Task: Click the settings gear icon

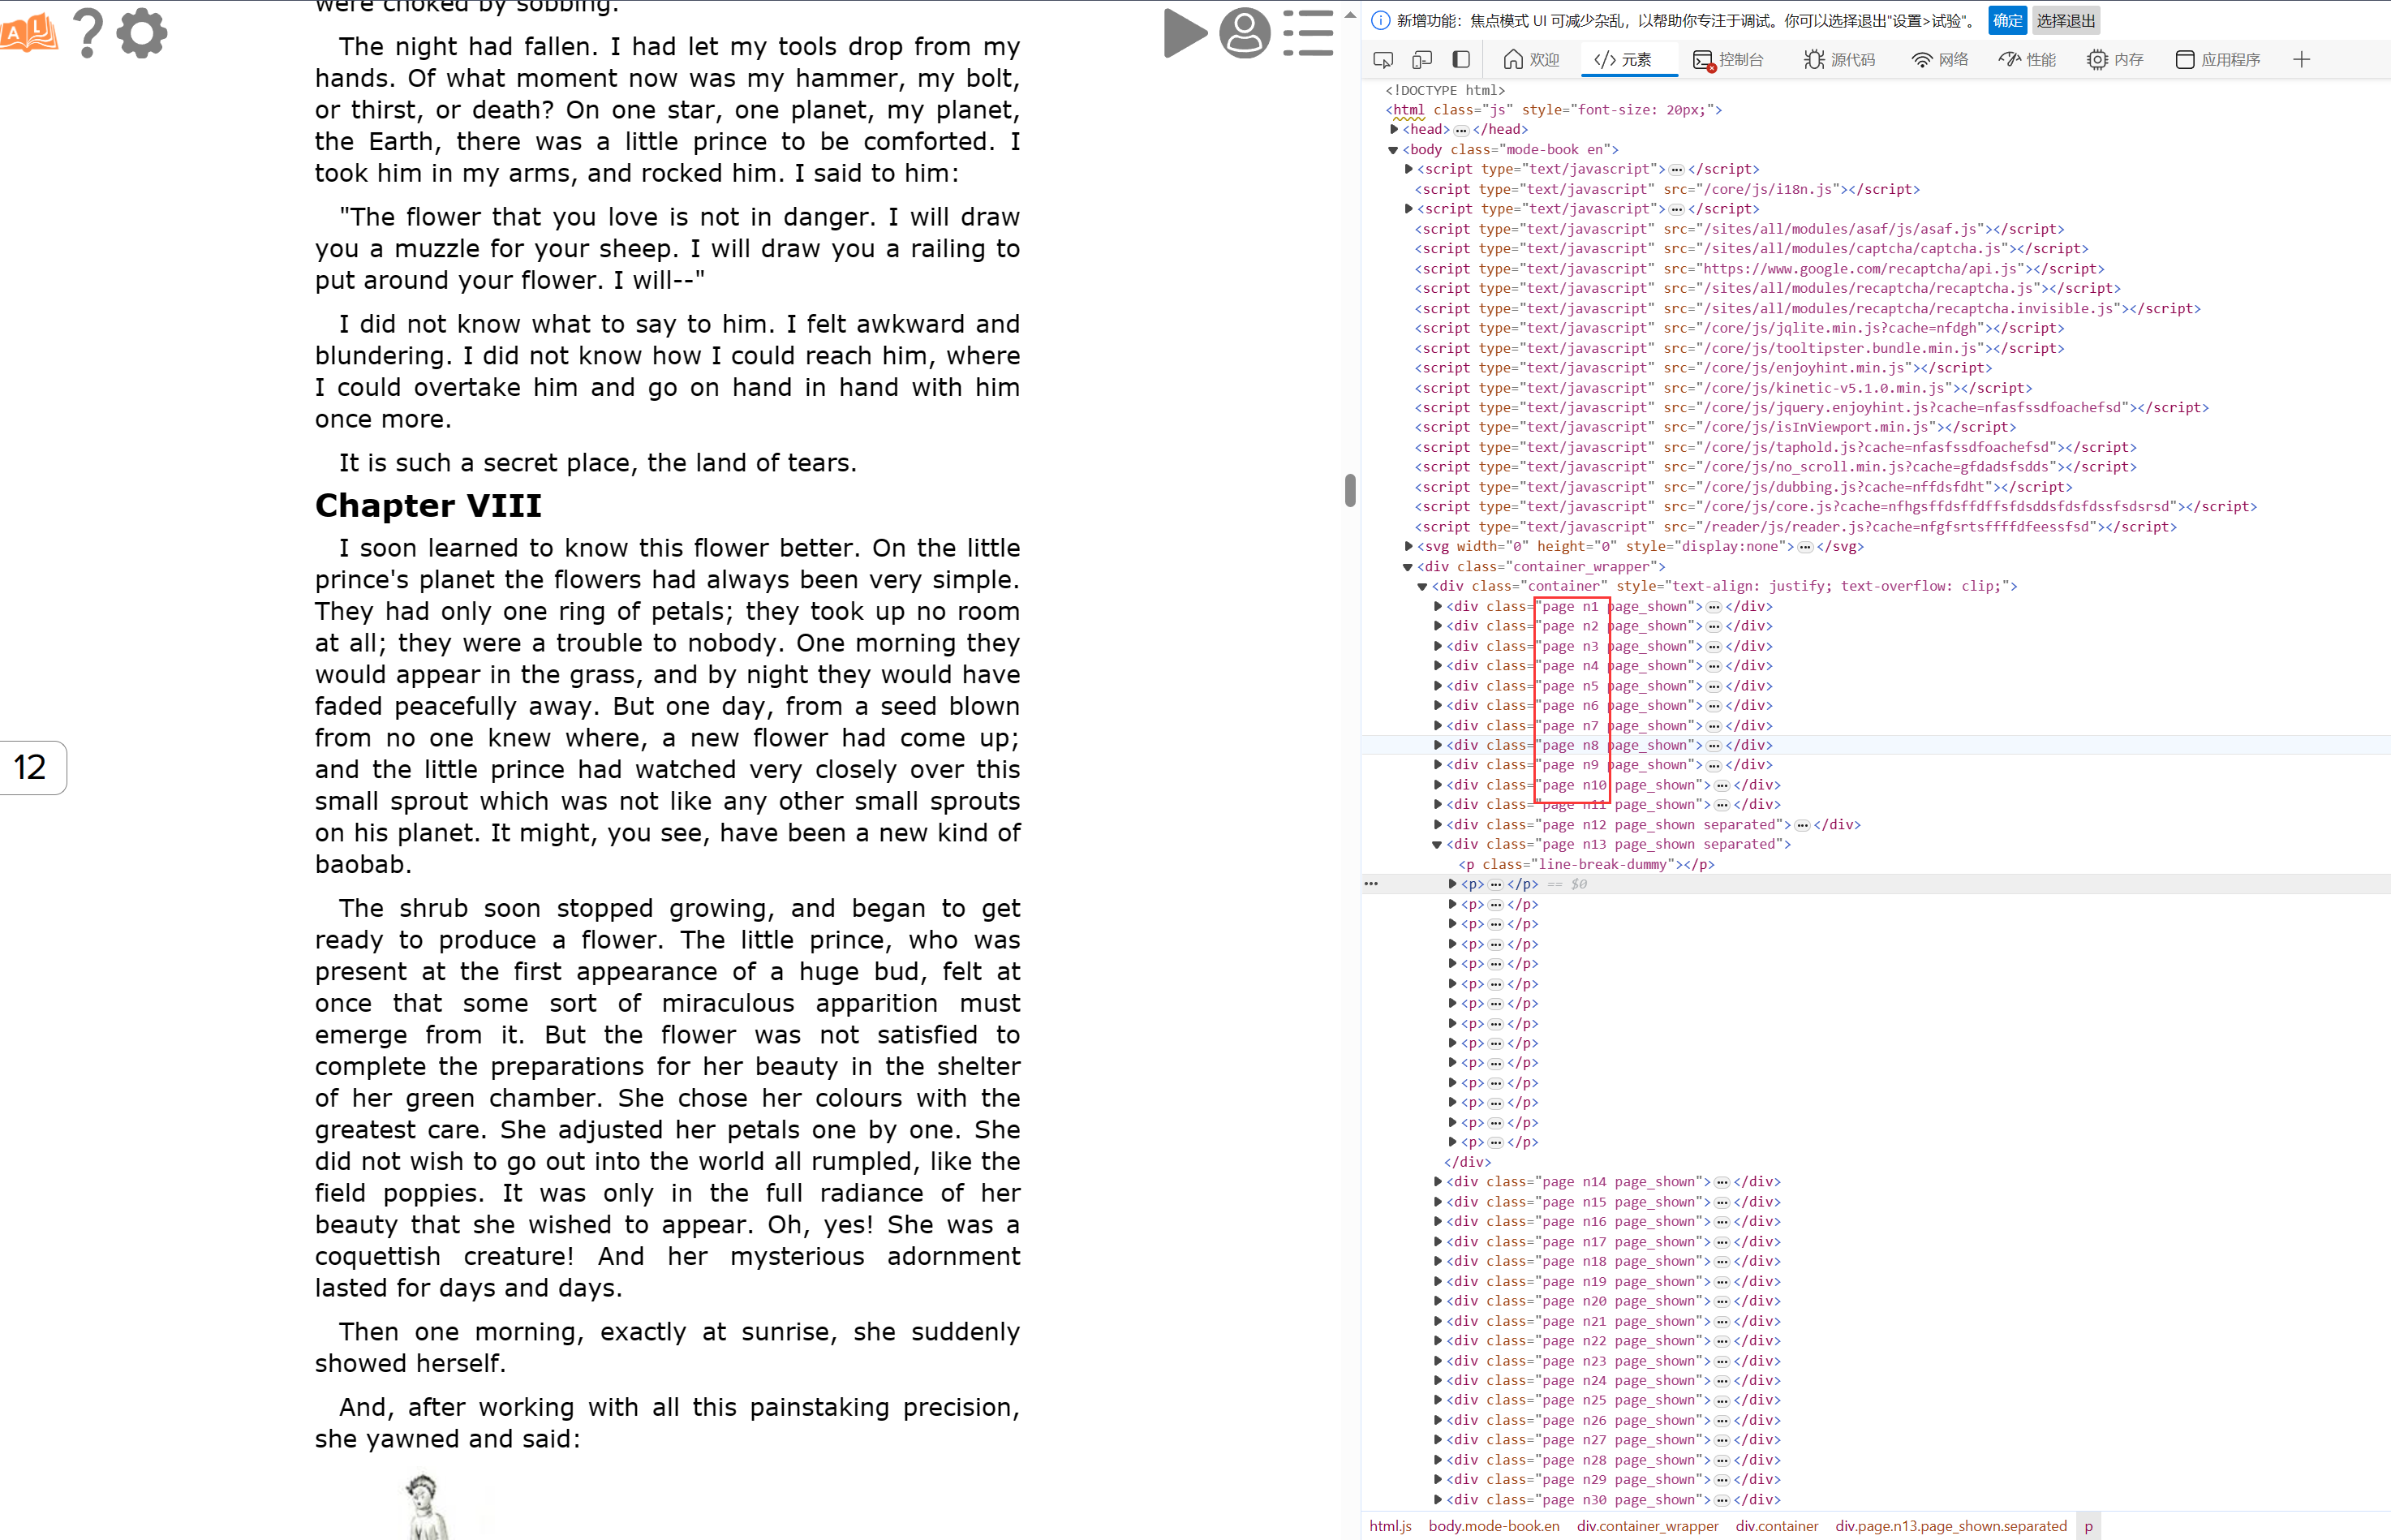Action: pyautogui.click(x=143, y=33)
